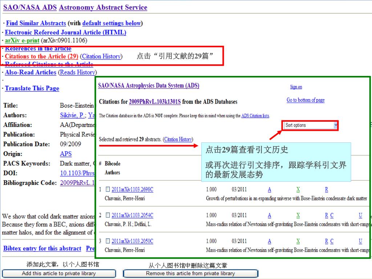Open Citation History after retrieved 29 abstracts

click(178, 139)
